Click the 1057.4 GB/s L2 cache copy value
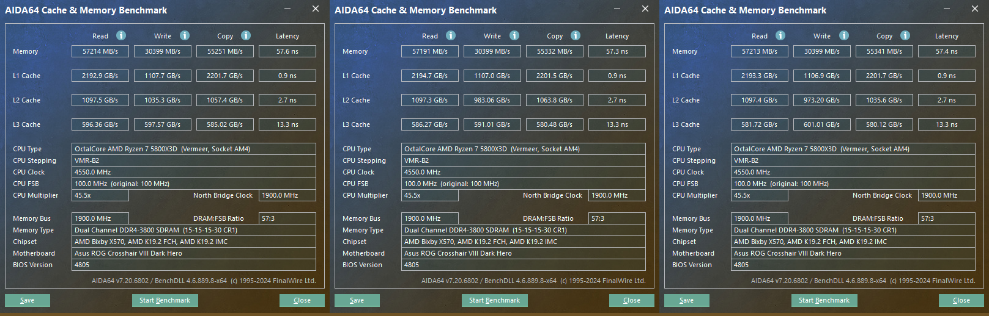 225,100
